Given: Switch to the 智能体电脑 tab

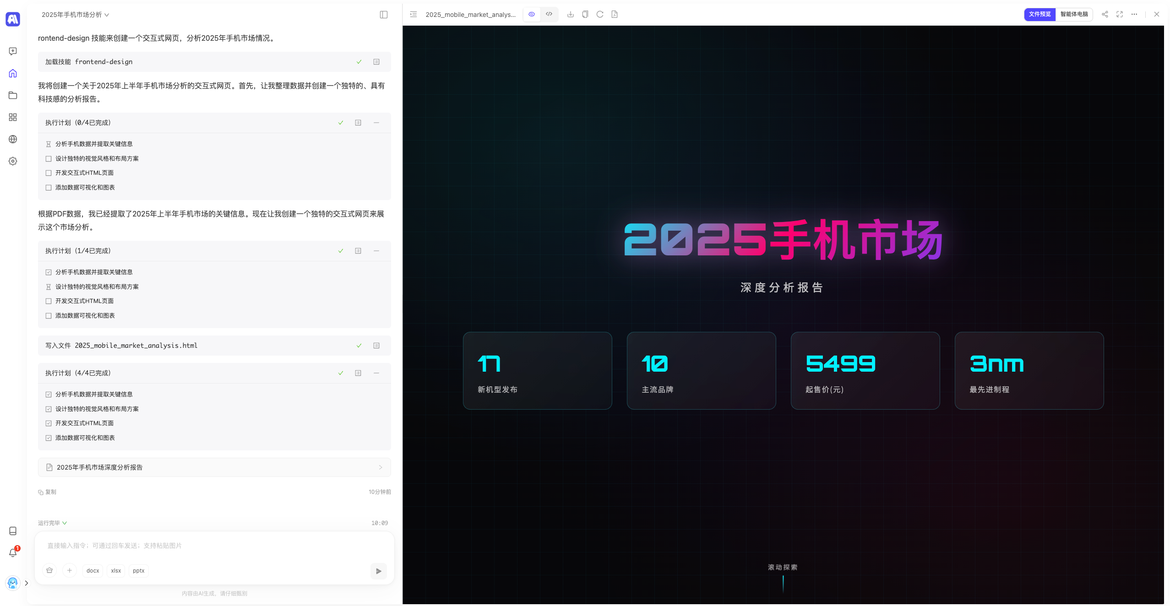Looking at the screenshot, I should 1075,14.
